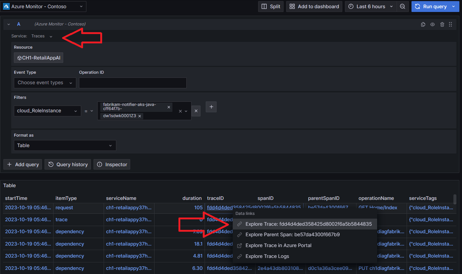Select Explore Trace in Azure Portal

[x=305, y=245]
